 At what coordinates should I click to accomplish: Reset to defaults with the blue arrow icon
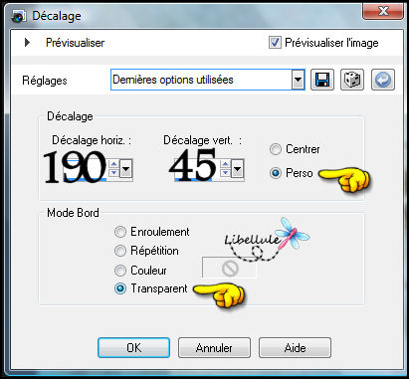coord(383,80)
